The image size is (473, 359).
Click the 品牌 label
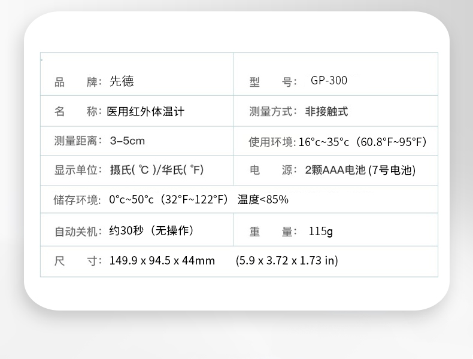pos(78,82)
